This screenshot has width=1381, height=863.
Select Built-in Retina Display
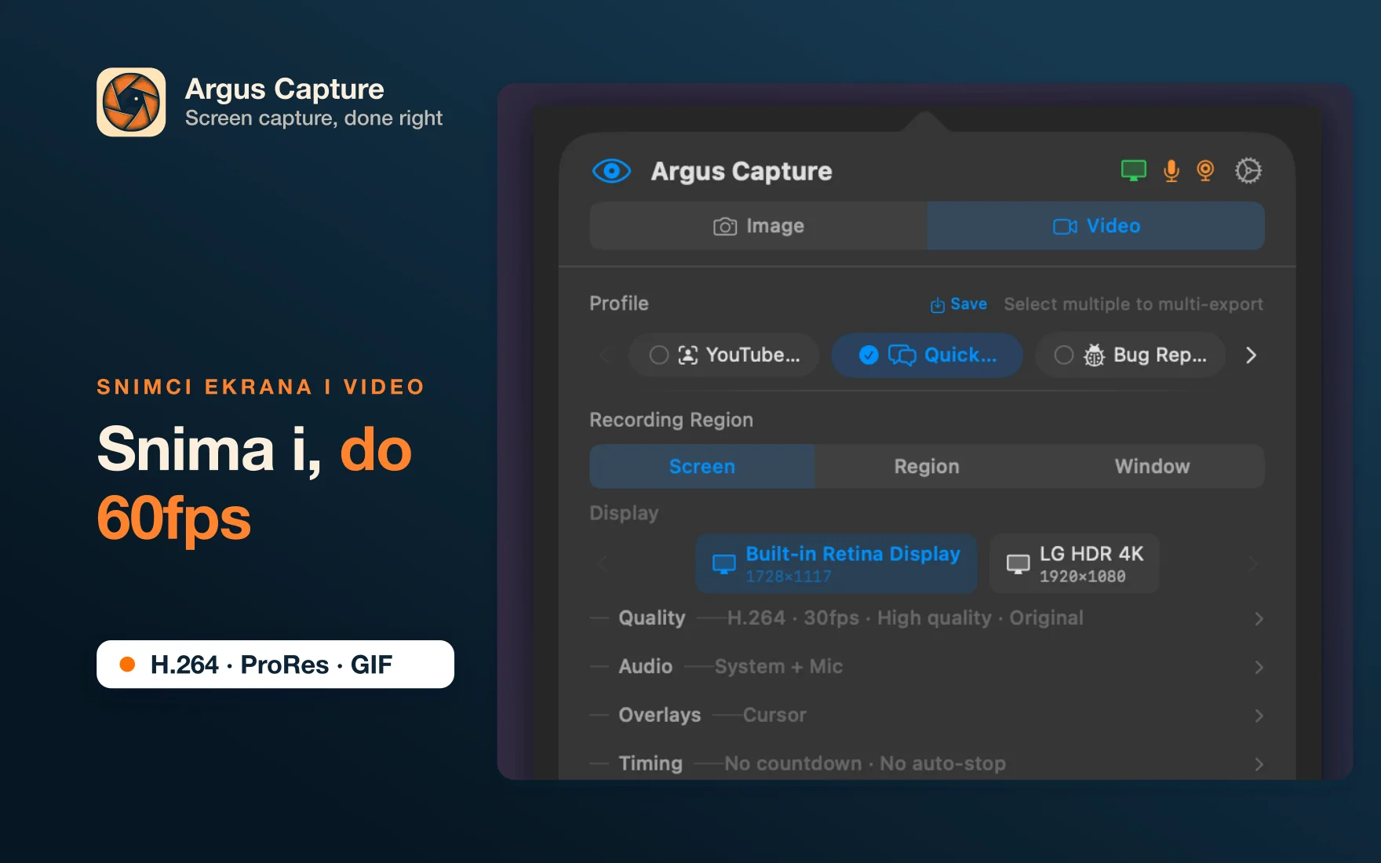coord(836,563)
